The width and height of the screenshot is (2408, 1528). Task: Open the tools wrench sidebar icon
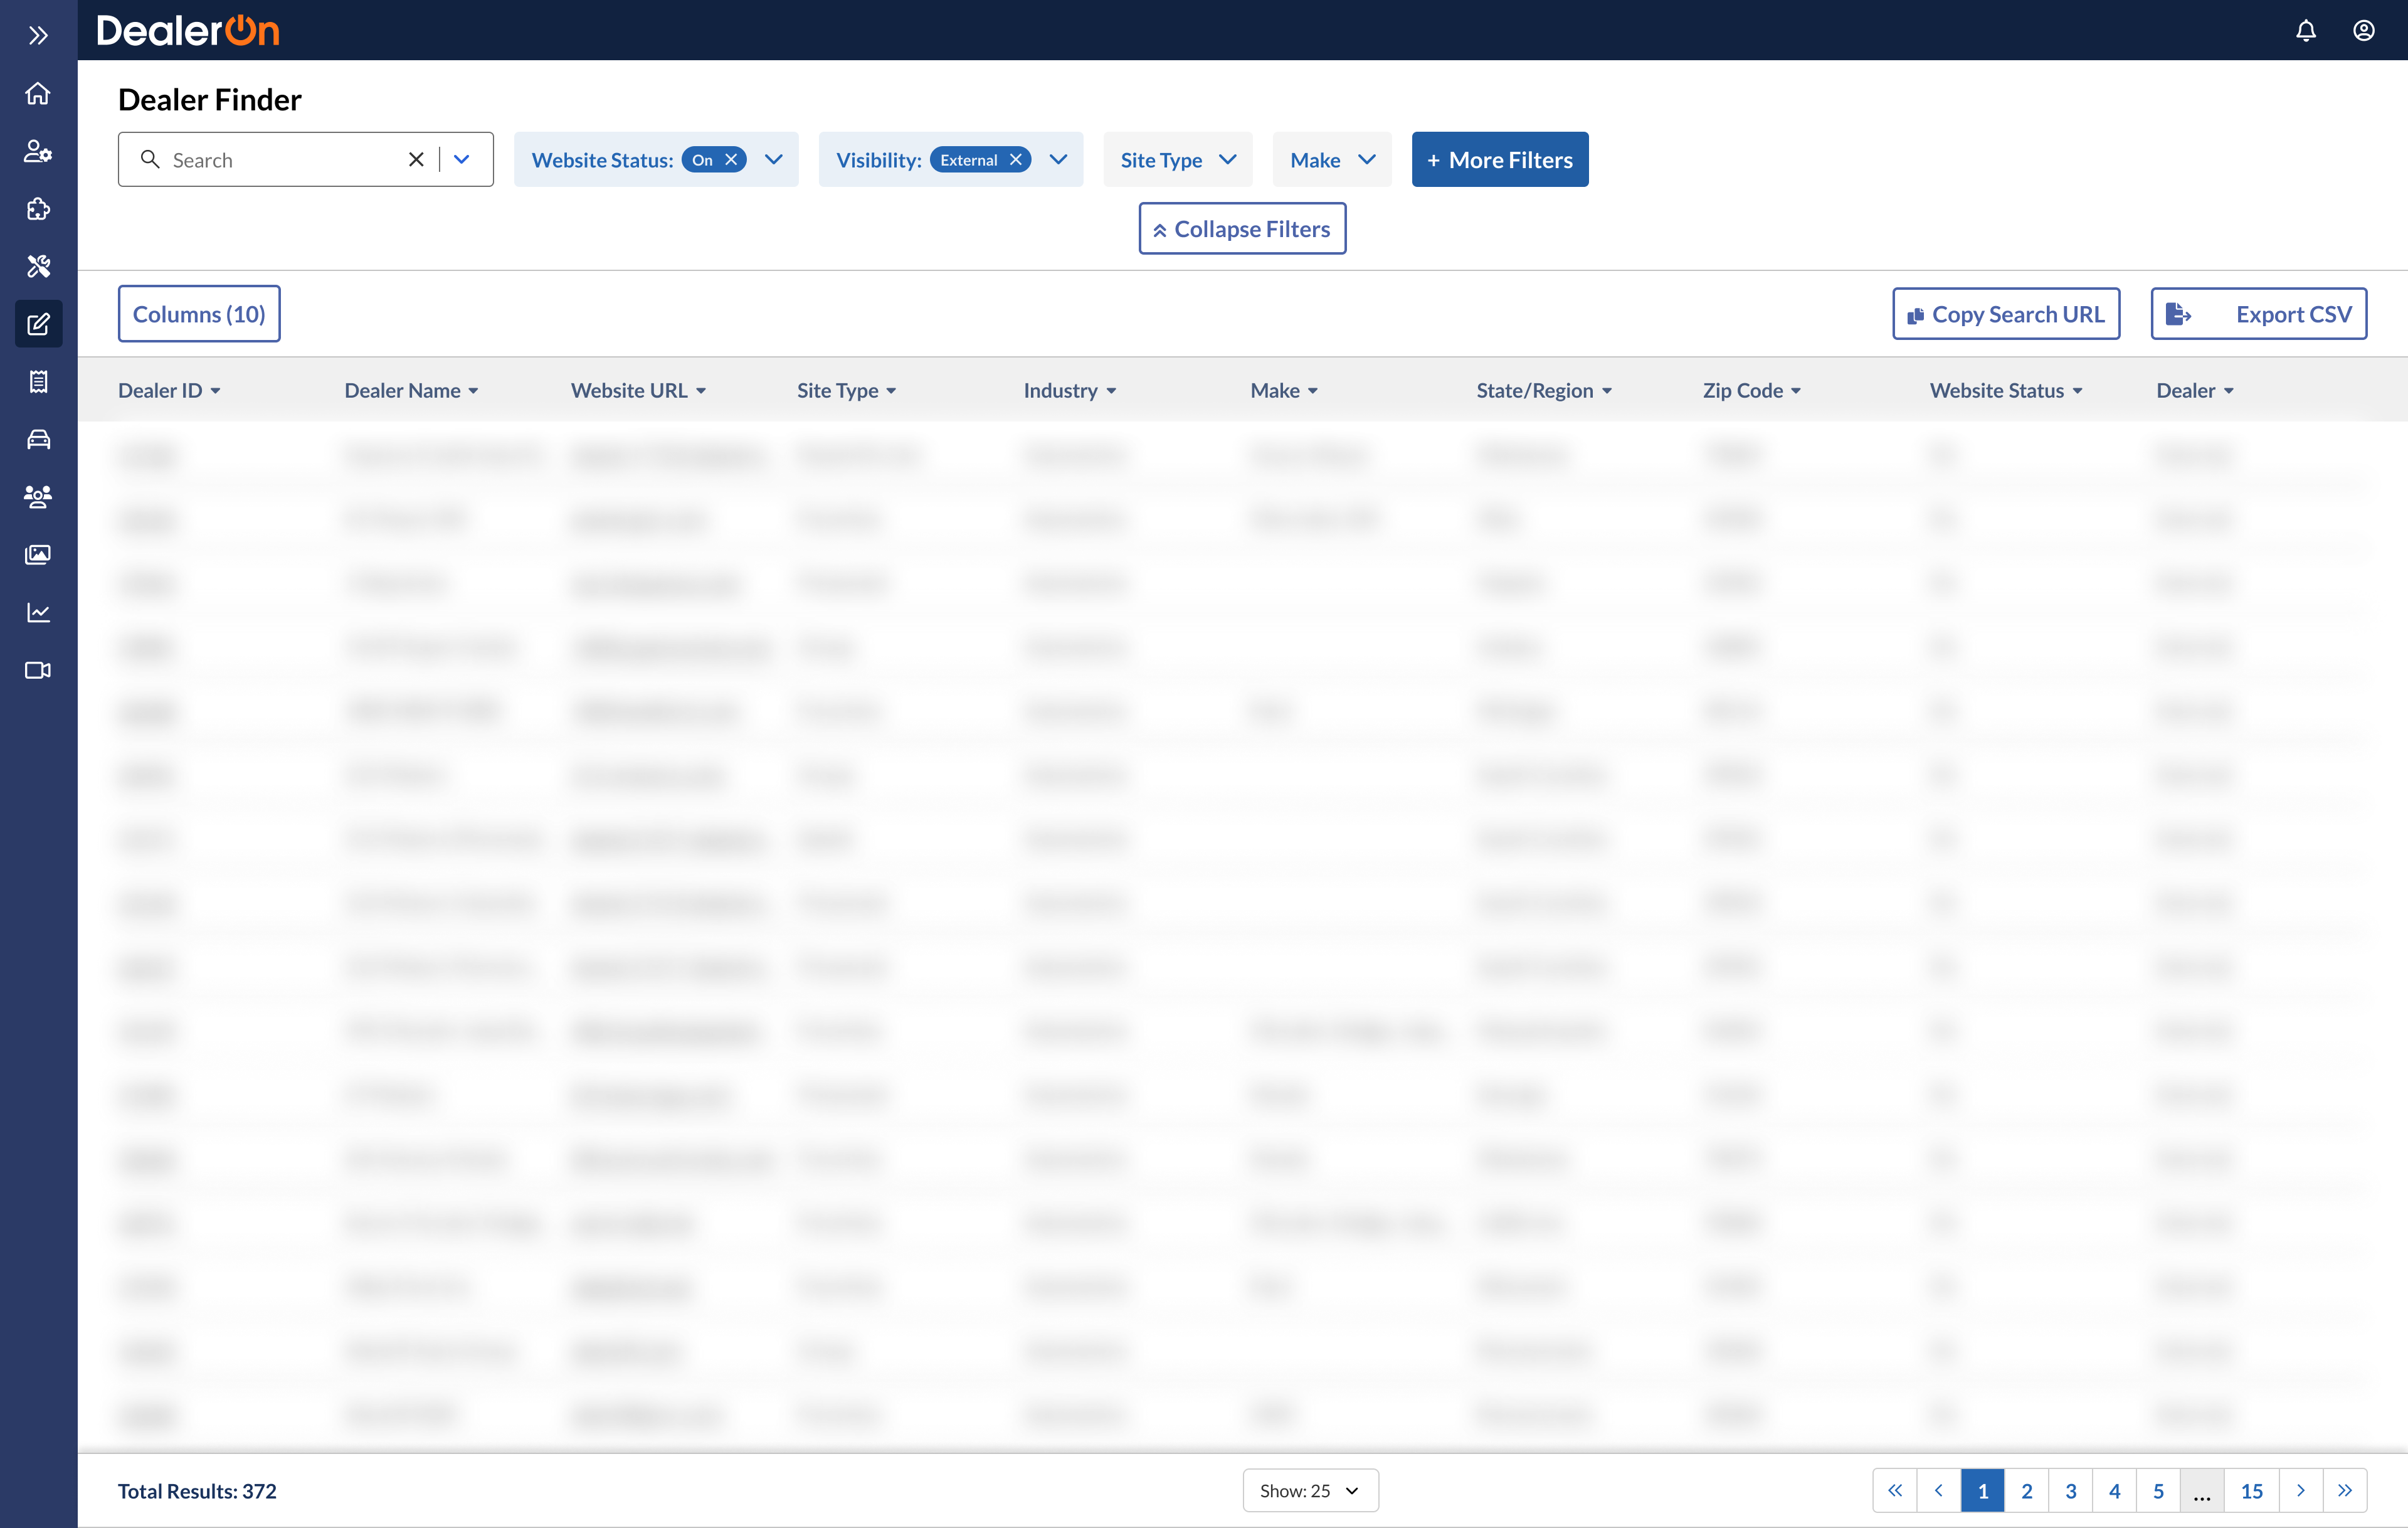38,266
